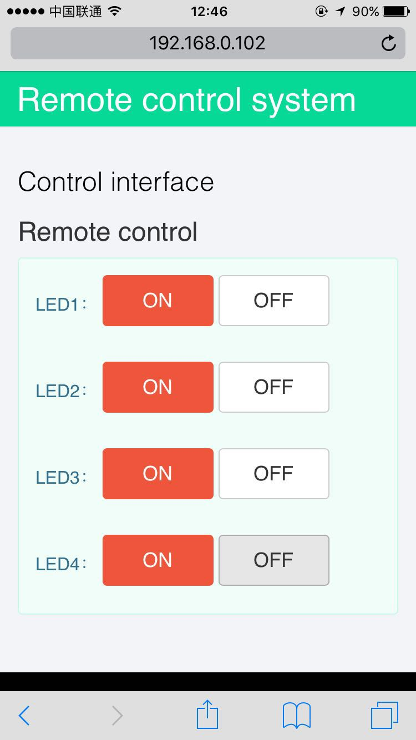Turn LED1 on
Viewport: 416px width, 740px height.
[158, 301]
